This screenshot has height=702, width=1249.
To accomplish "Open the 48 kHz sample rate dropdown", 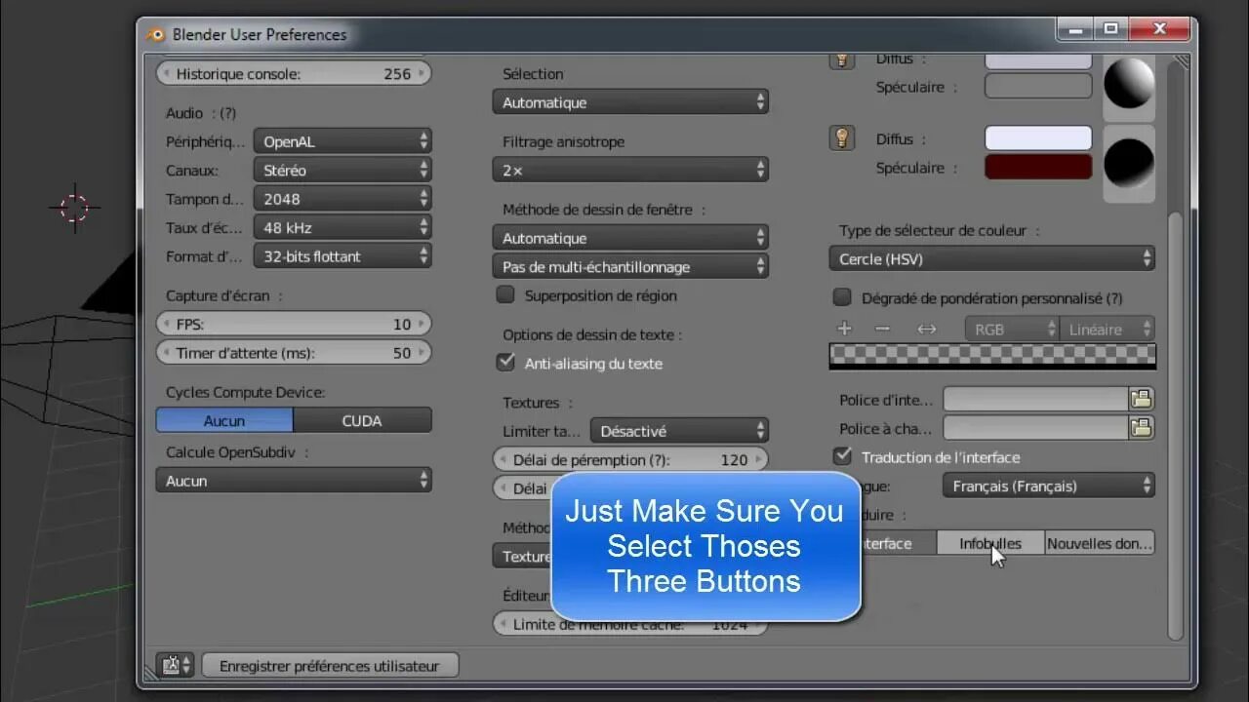I will coord(342,227).
